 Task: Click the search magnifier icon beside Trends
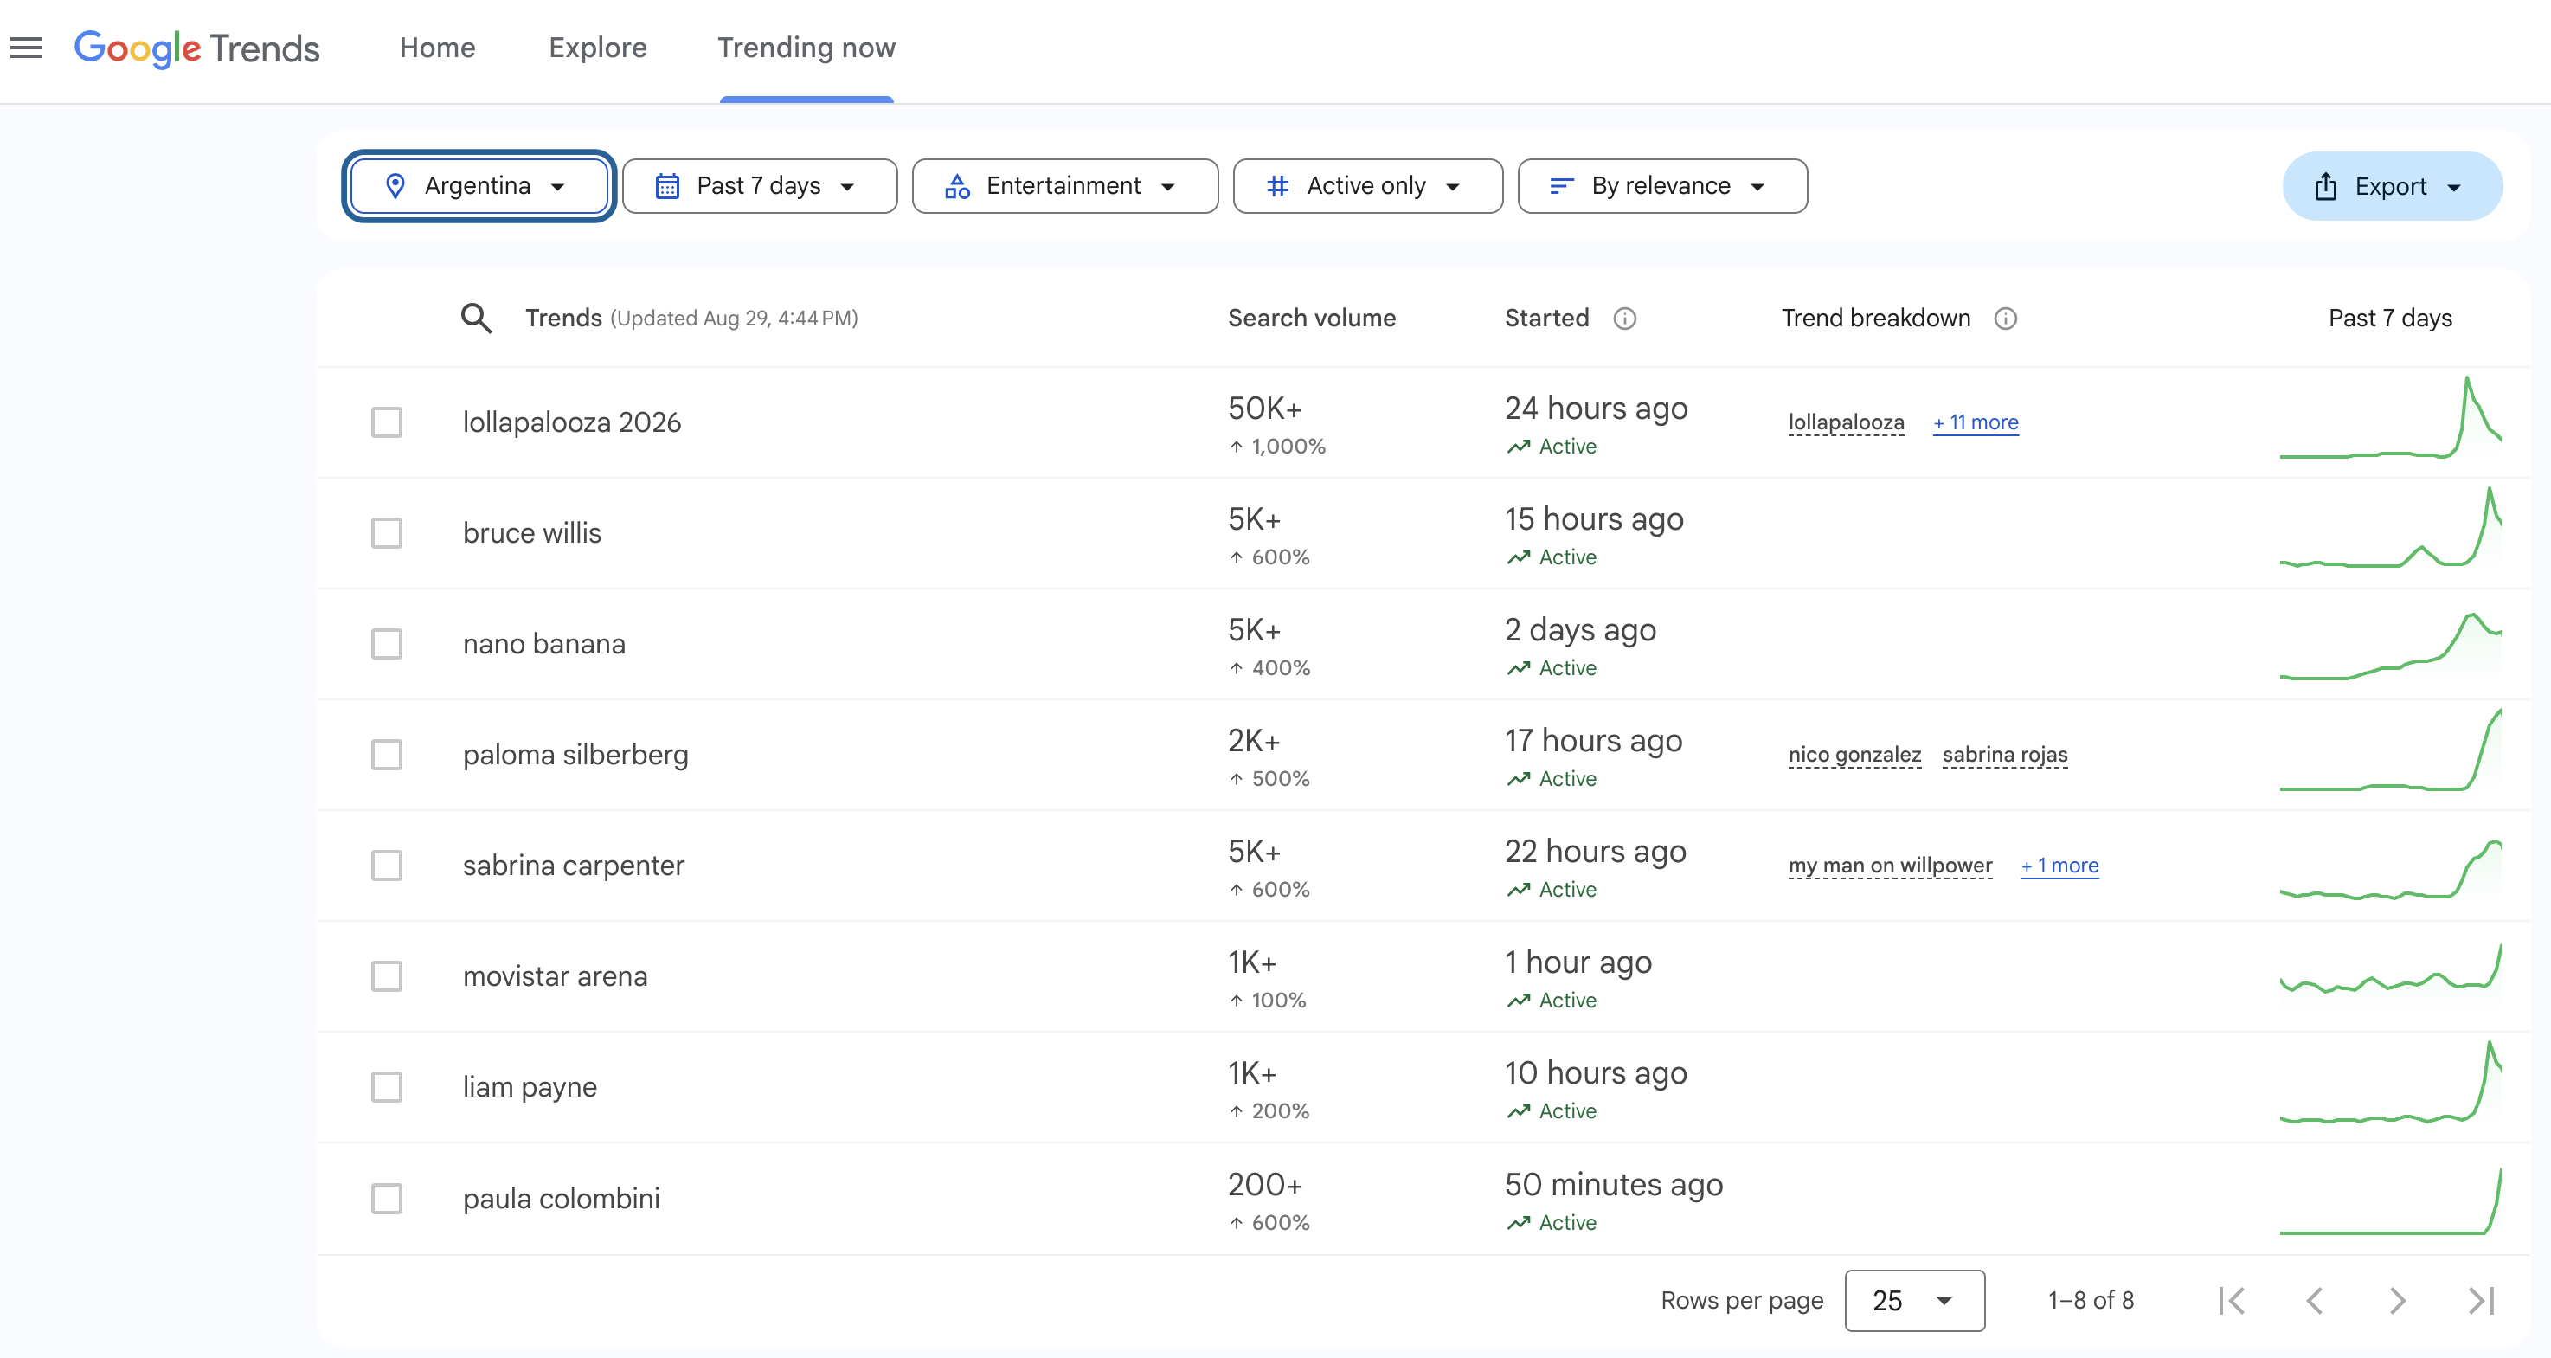pyautogui.click(x=476, y=318)
